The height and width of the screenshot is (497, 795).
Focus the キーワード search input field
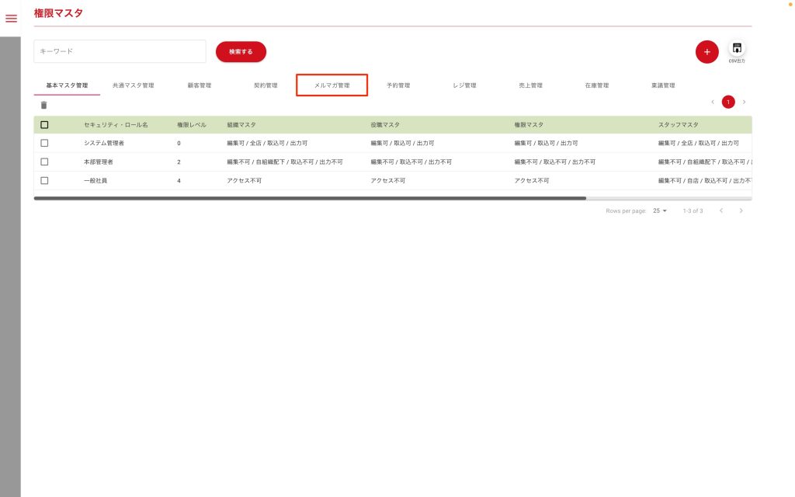120,51
